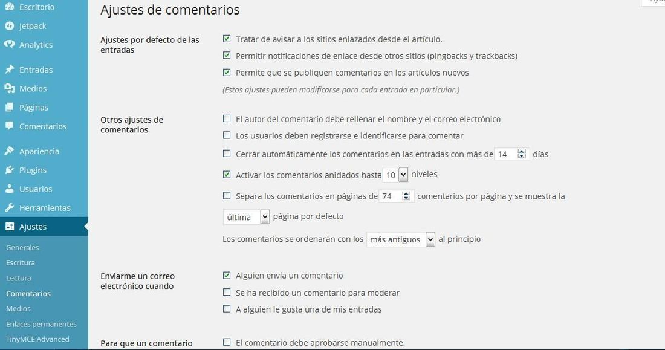The width and height of the screenshot is (665, 350).
Task: Open the Generales settings submenu
Action: [x=22, y=247]
